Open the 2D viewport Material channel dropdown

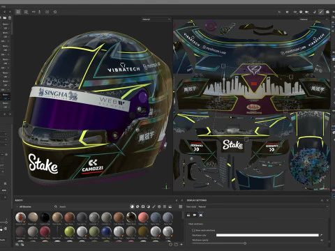pyautogui.click(x=313, y=20)
